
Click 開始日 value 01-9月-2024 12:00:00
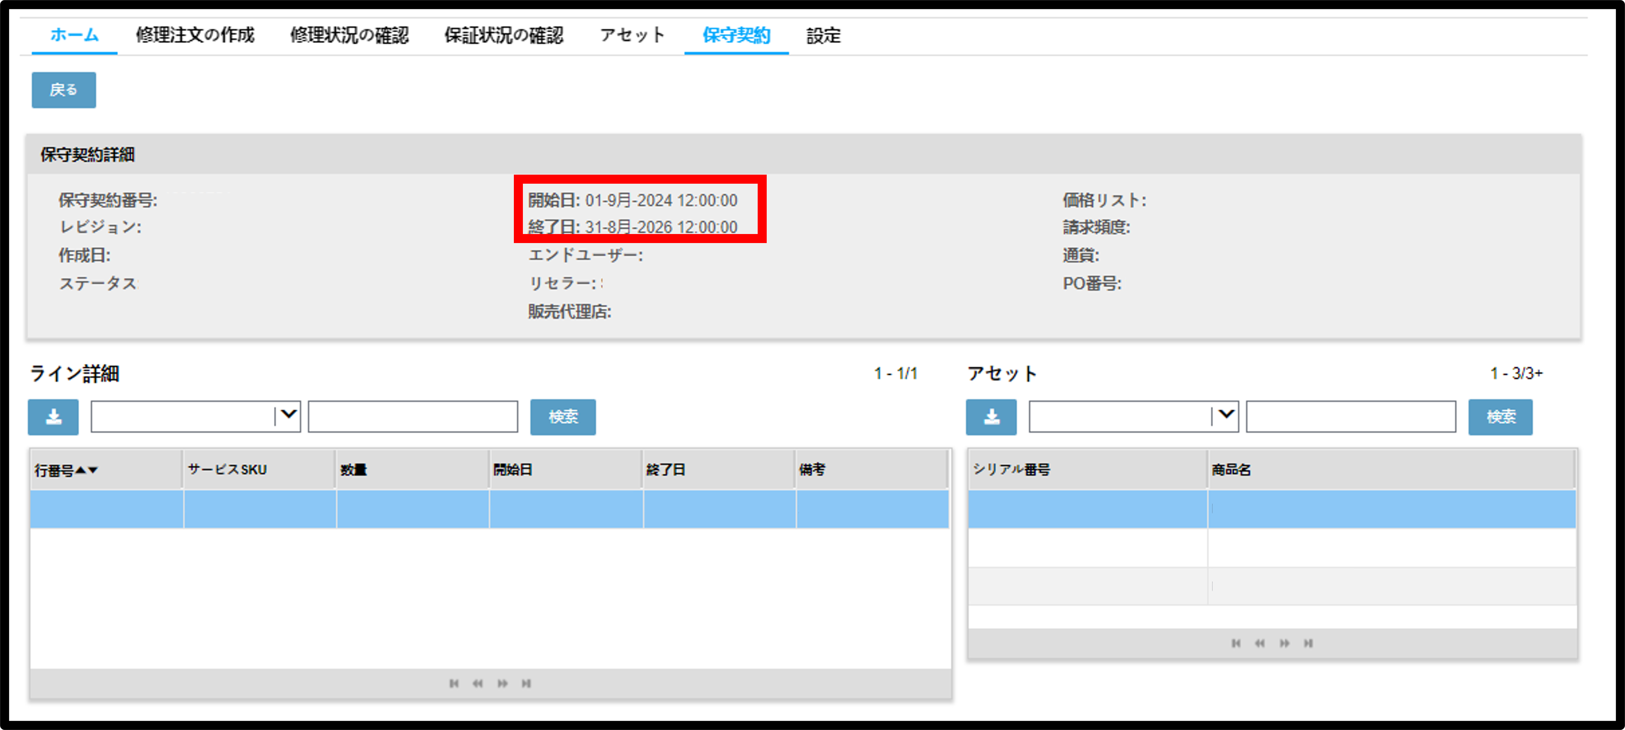click(x=661, y=200)
